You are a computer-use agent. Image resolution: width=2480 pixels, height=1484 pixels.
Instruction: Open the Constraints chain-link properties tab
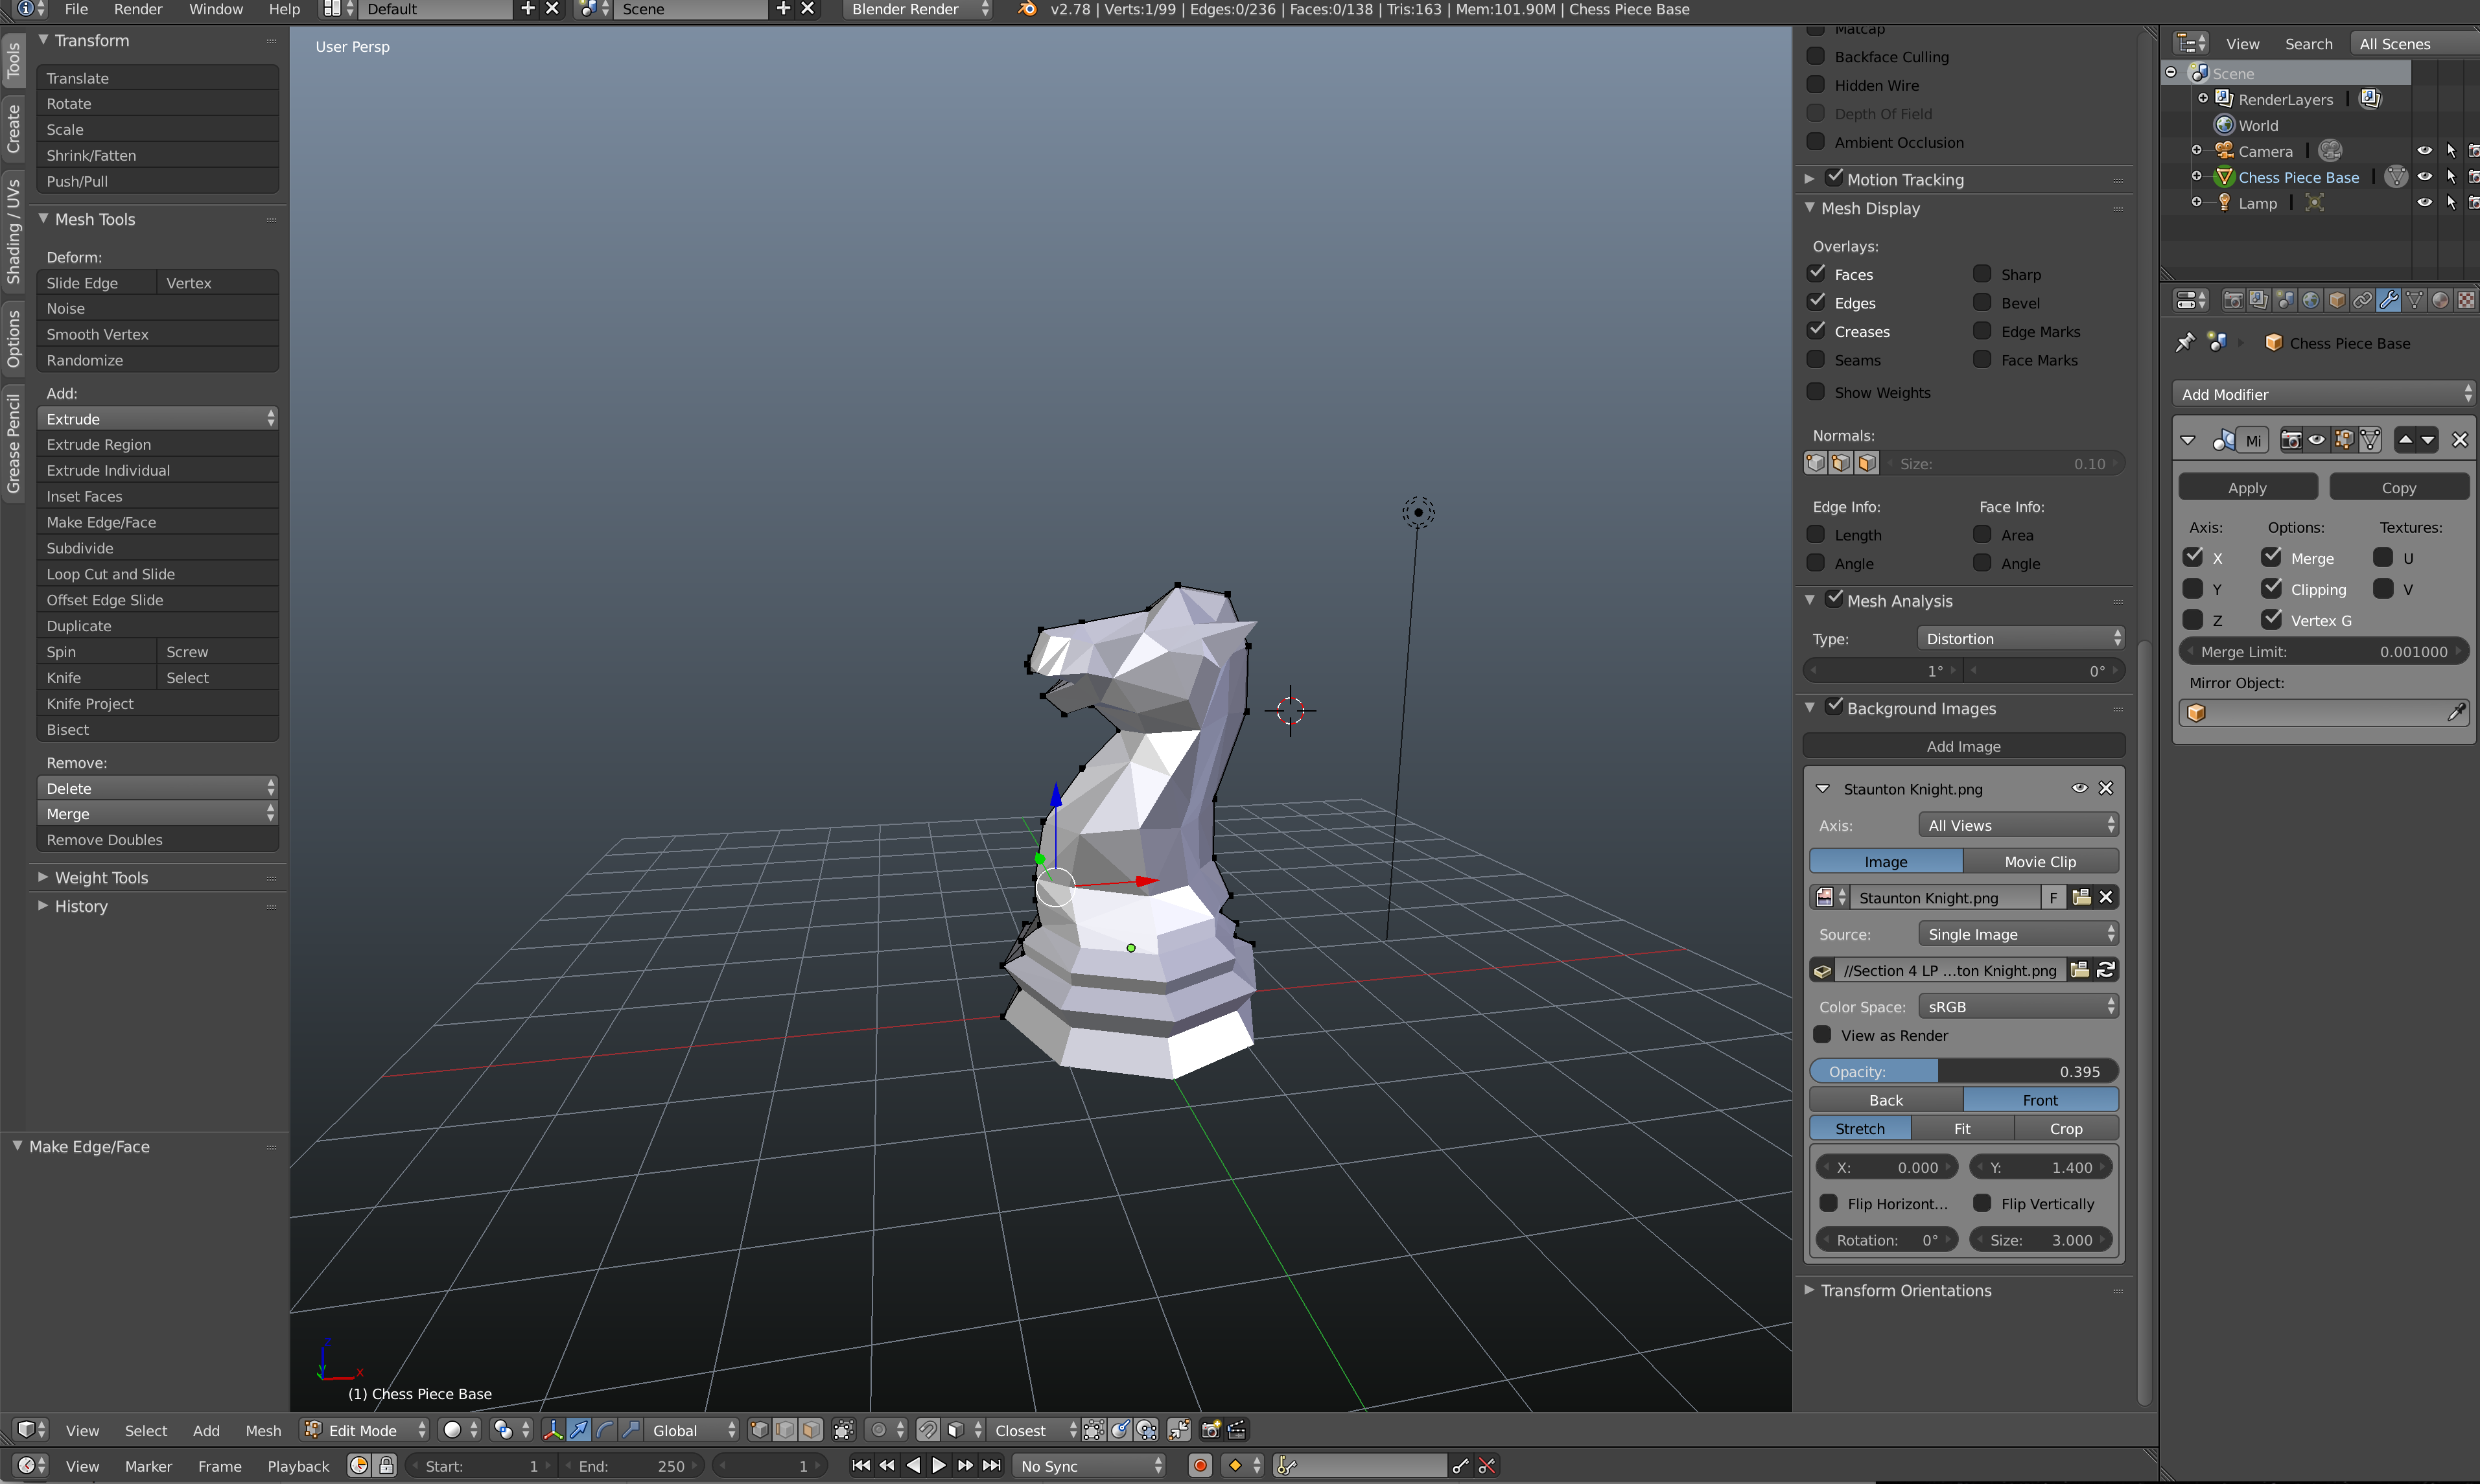(x=2362, y=300)
